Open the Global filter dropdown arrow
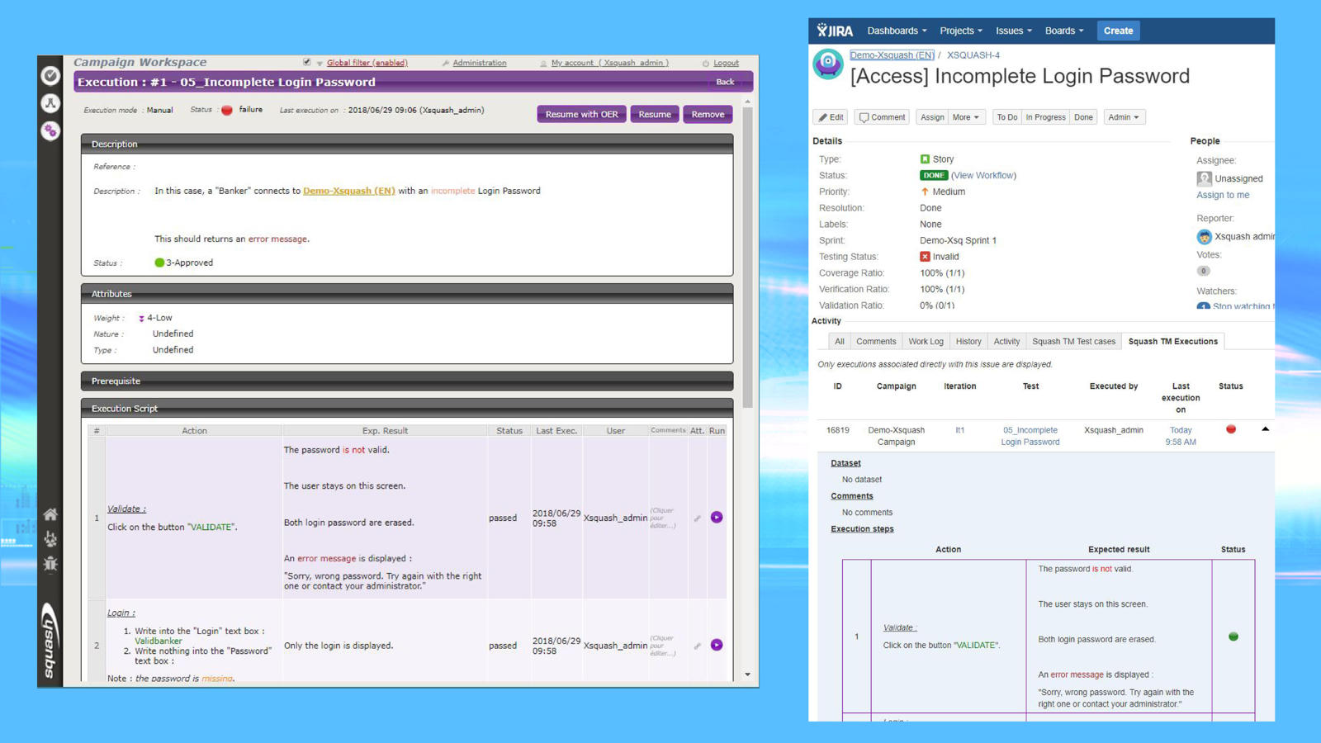The image size is (1321, 743). 320,64
